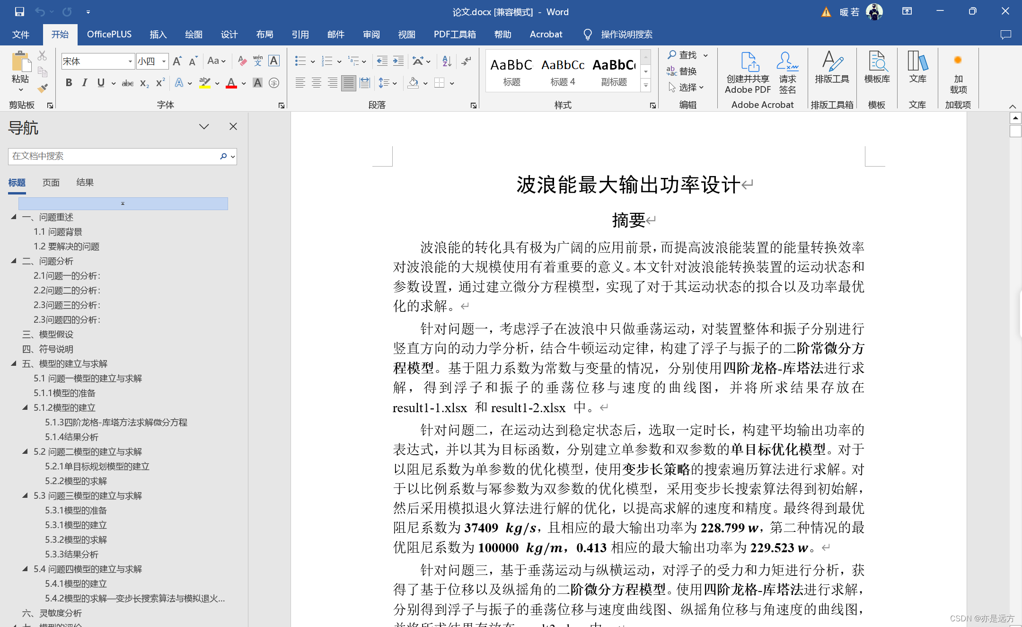
Task: Collapse the 五、模型的建立与求解 heading
Action: click(14, 363)
